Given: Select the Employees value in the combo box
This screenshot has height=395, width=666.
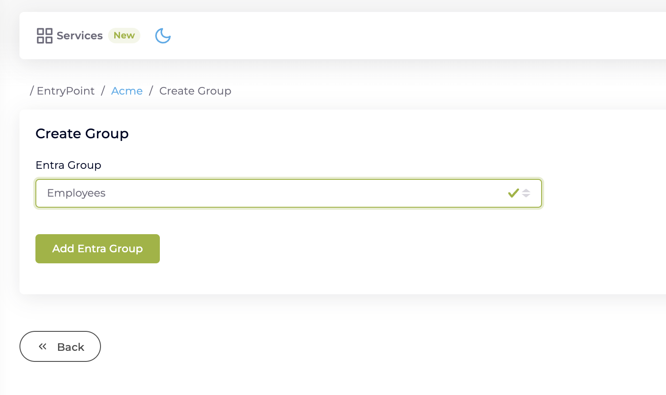Looking at the screenshot, I should pyautogui.click(x=77, y=194).
